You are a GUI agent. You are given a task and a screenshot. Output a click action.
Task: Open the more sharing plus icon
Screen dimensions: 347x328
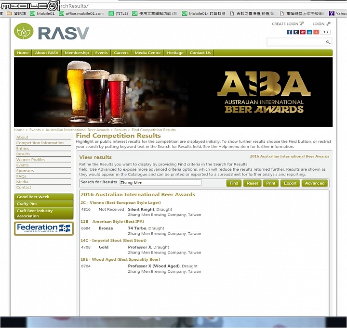click(316, 32)
